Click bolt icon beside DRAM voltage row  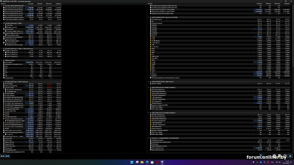[151, 64]
